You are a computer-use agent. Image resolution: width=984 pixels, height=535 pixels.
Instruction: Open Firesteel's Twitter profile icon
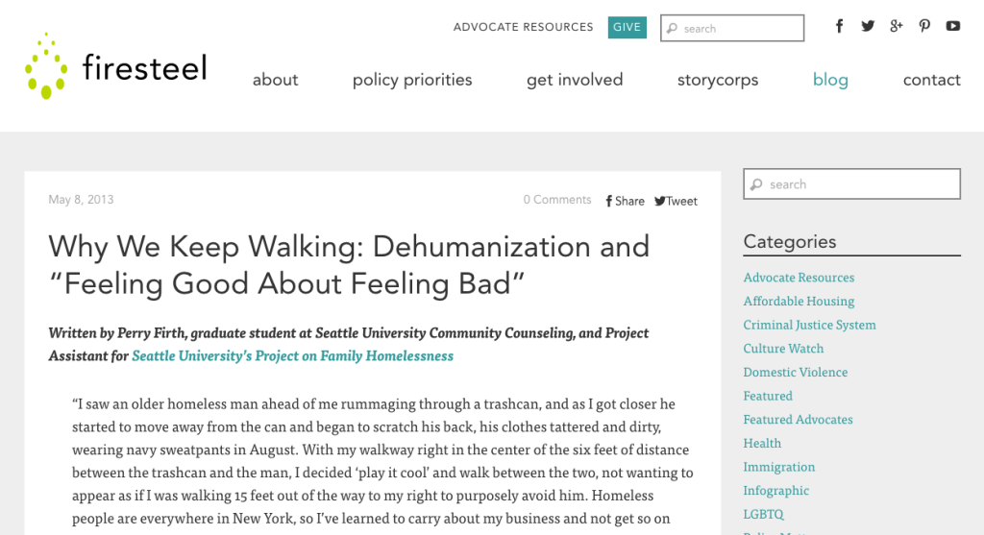point(868,26)
